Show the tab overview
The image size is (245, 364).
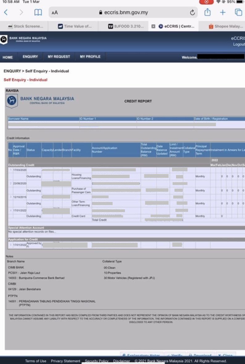pyautogui.click(x=238, y=12)
